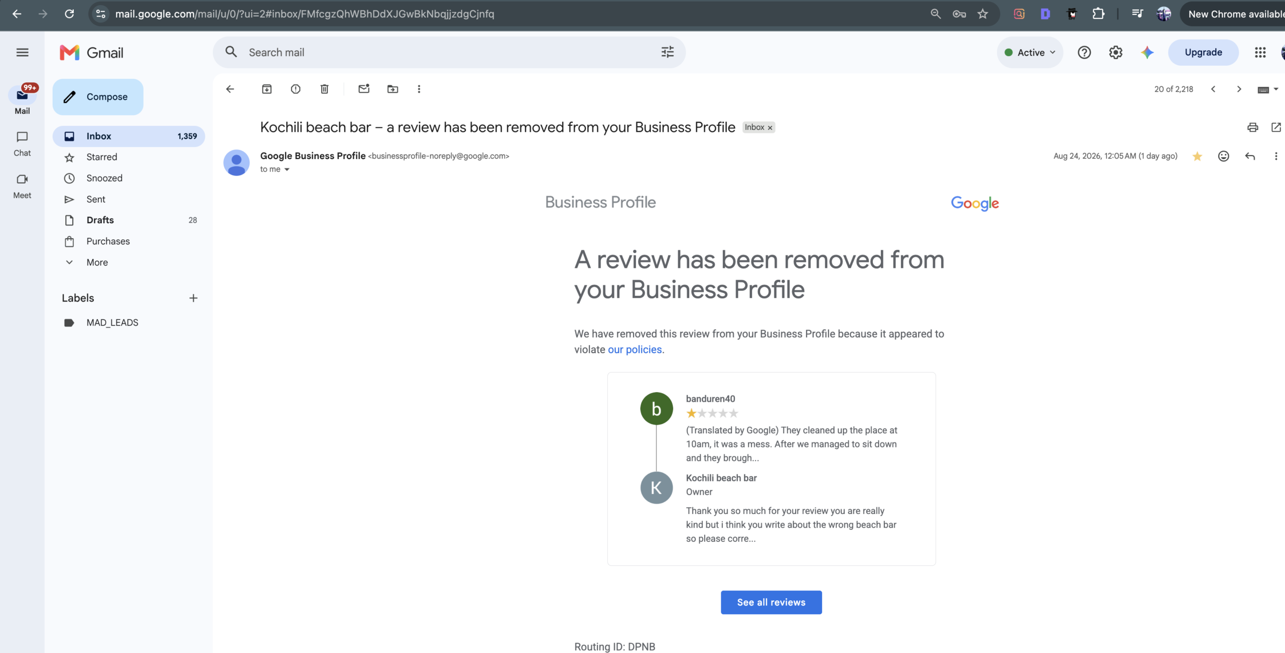
Task: Switch to Meet in the left rail
Action: [x=22, y=186]
